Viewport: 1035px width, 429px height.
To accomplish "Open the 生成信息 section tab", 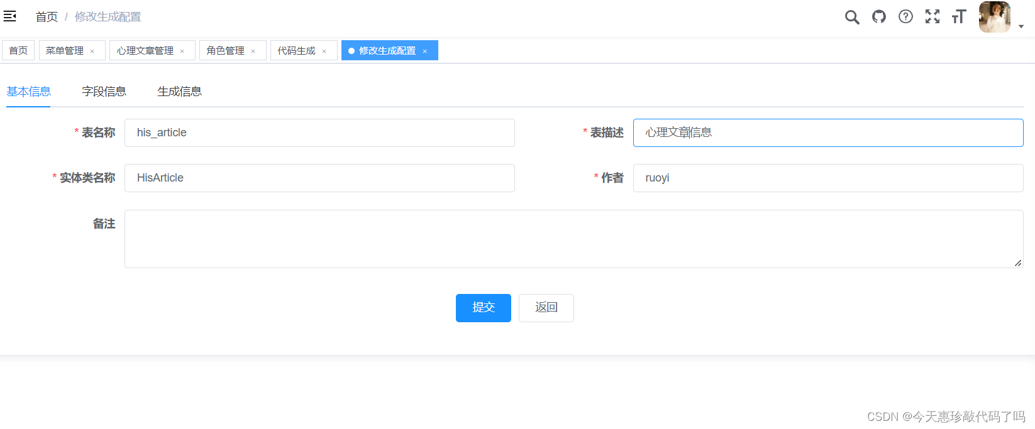I will 179,92.
